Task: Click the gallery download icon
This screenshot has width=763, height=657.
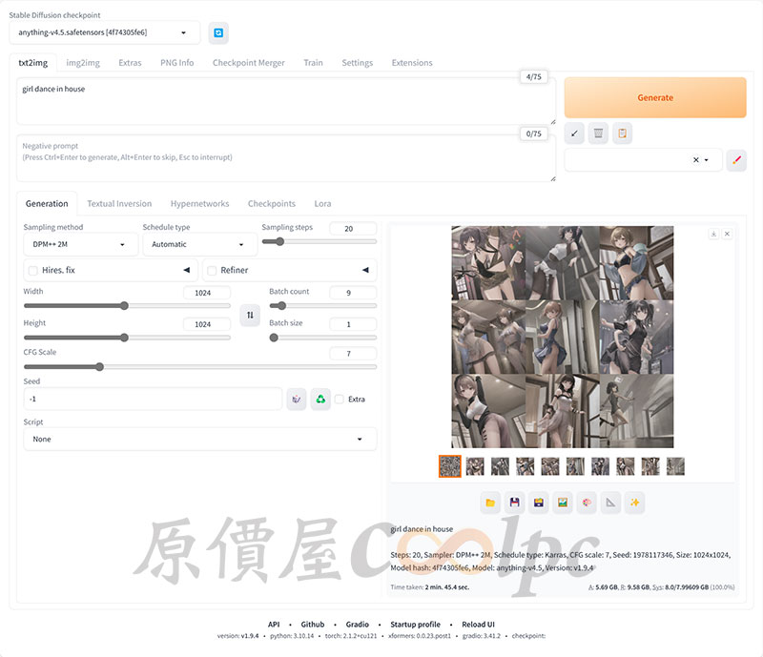Action: point(713,234)
